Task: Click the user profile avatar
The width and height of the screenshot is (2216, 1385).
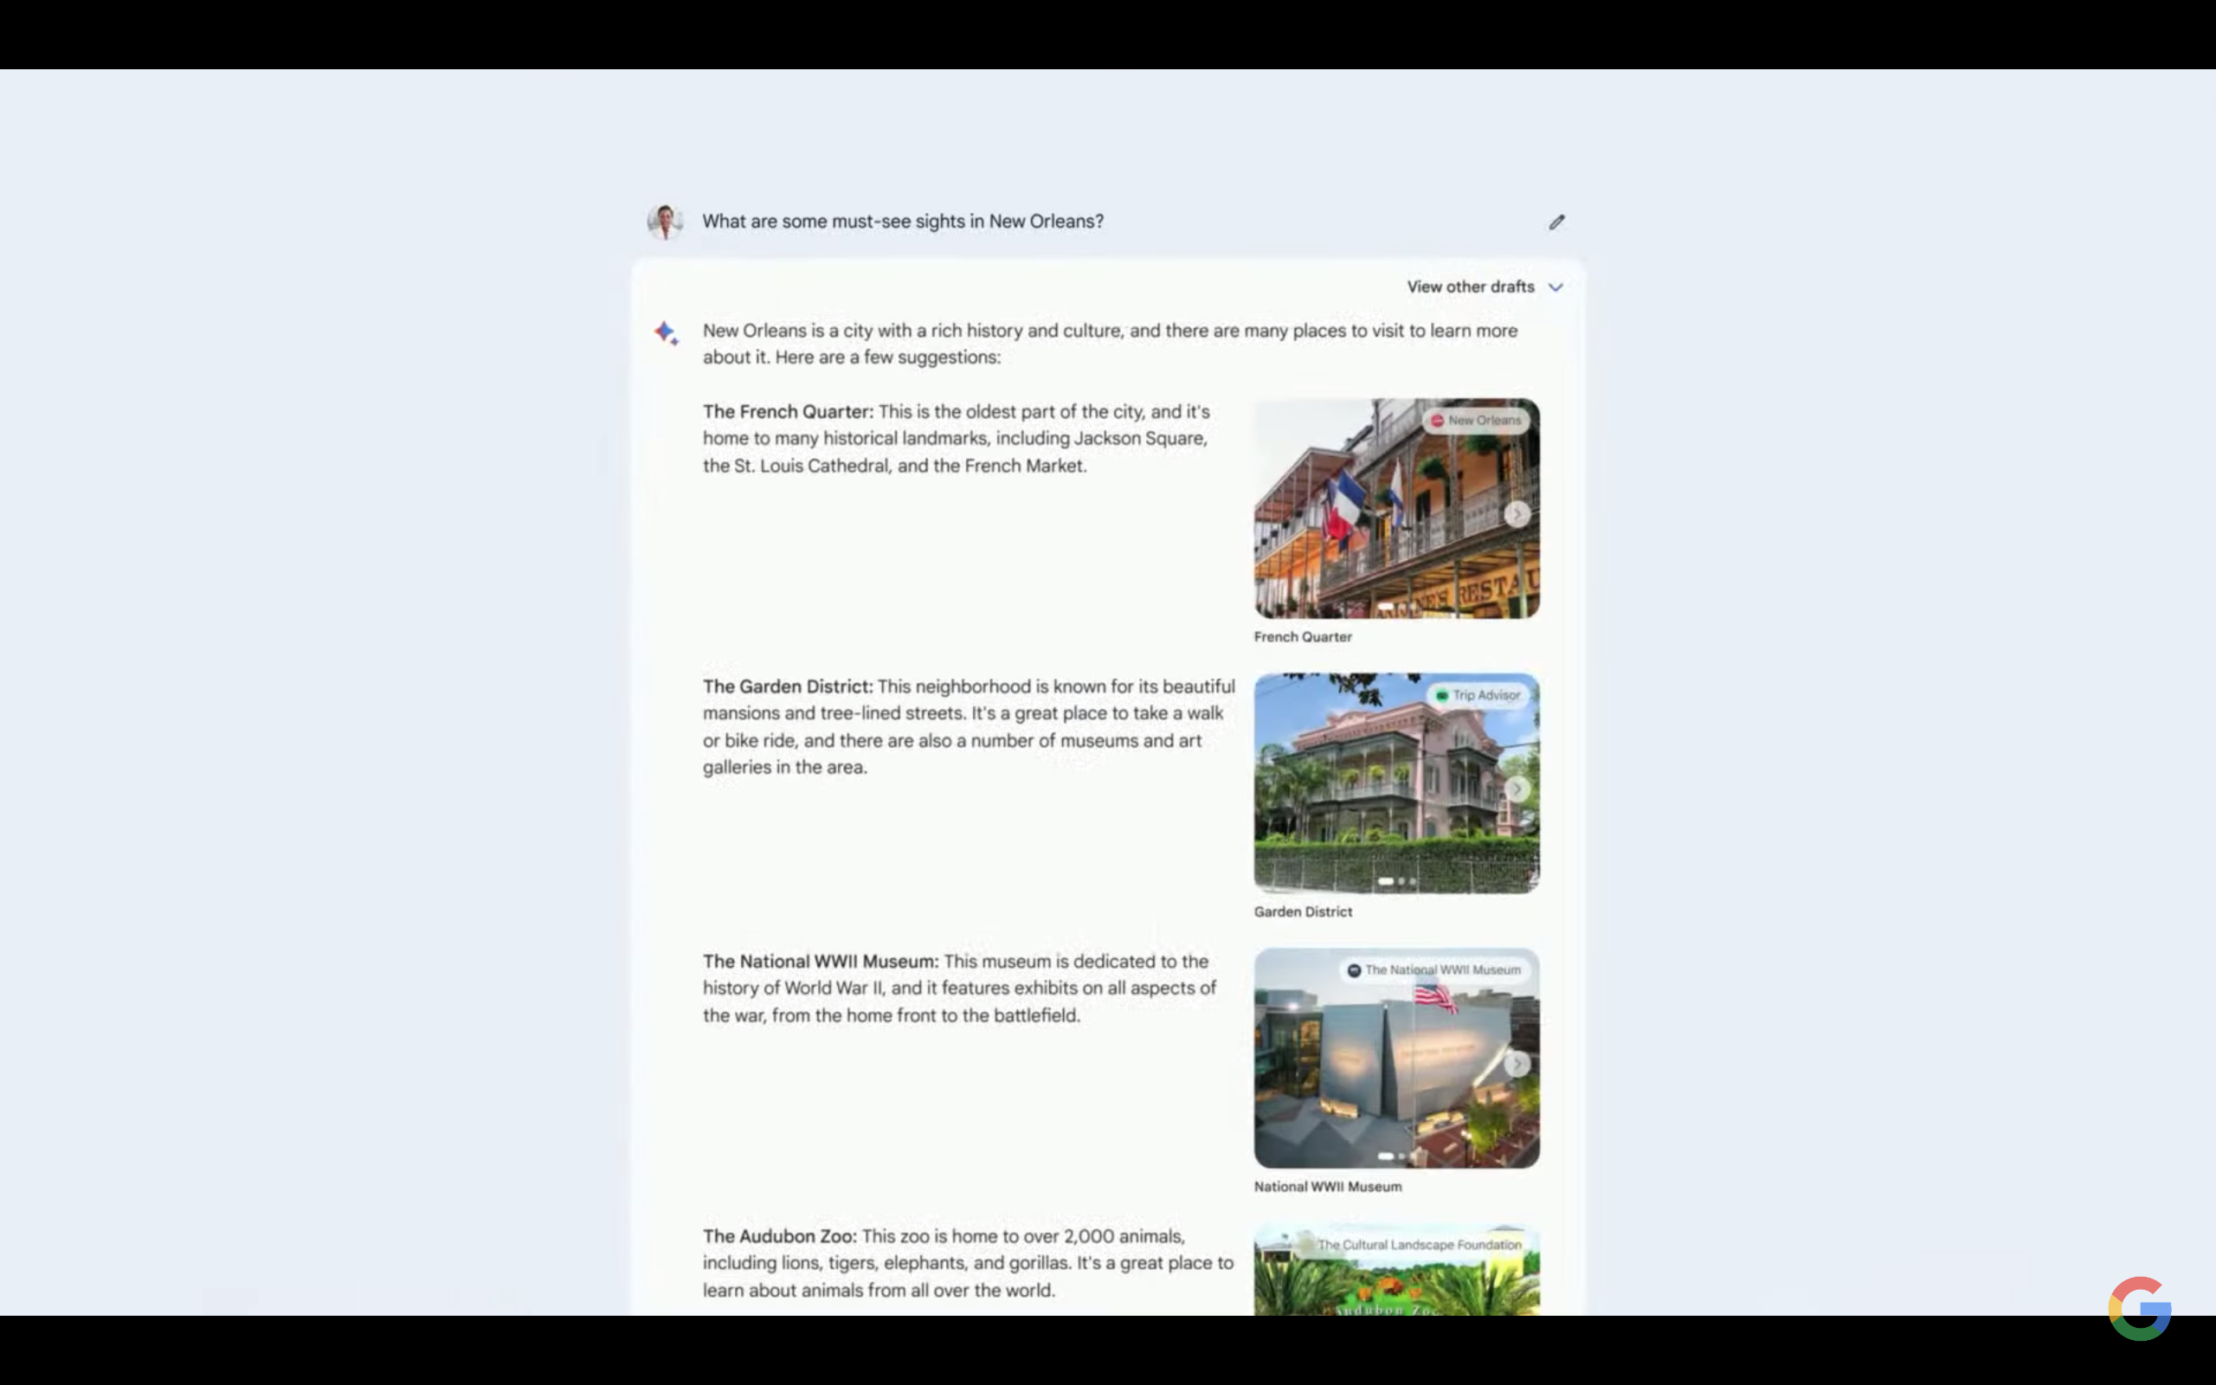Action: [665, 222]
